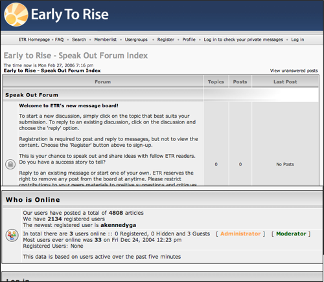Open the Memberlist
324x282 pixels.
(106, 39)
